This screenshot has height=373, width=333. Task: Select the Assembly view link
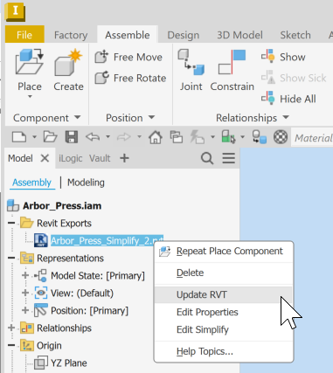tap(31, 183)
